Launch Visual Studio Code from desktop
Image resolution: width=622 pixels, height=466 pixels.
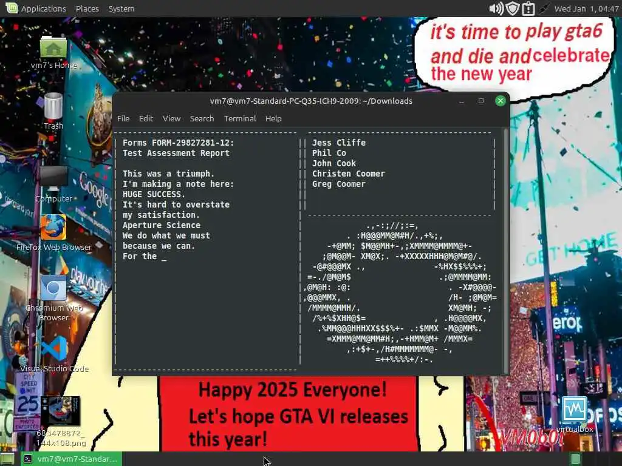click(54, 349)
